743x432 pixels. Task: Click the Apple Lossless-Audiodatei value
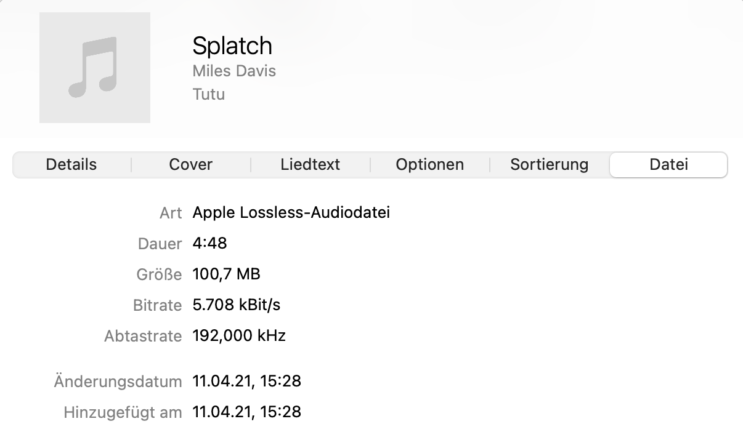click(x=291, y=213)
